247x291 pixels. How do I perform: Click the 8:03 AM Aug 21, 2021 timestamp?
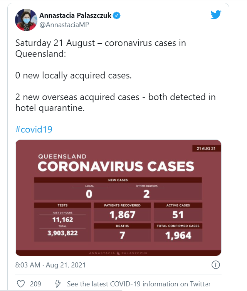(x=50, y=265)
